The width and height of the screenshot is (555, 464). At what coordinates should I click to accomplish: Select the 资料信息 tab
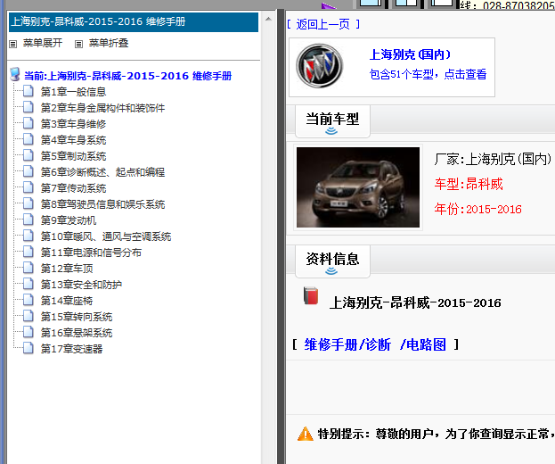[x=332, y=261]
